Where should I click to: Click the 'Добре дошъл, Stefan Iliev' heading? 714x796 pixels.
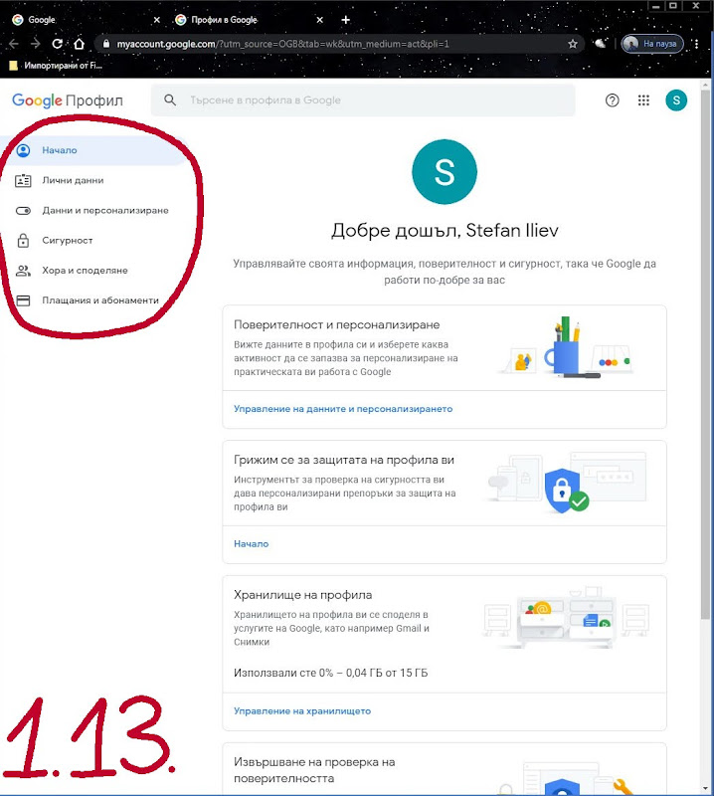coord(445,230)
